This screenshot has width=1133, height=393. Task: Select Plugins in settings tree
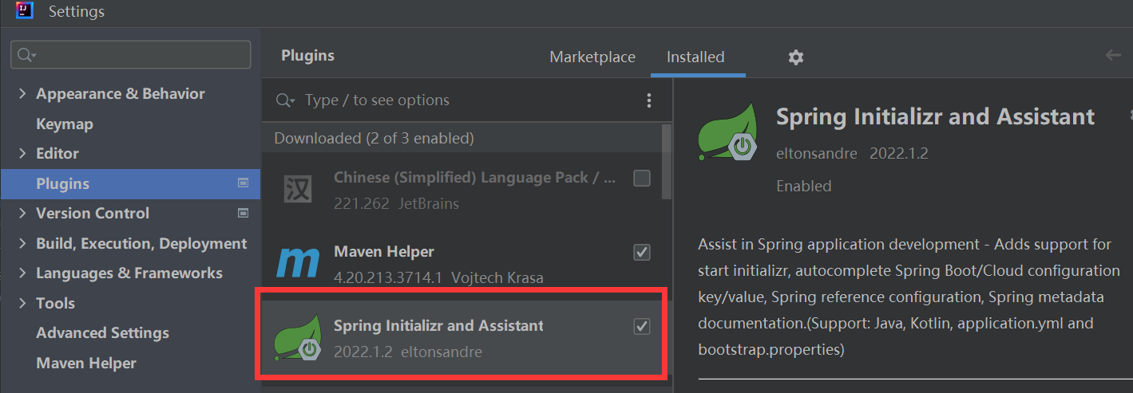coord(130,183)
